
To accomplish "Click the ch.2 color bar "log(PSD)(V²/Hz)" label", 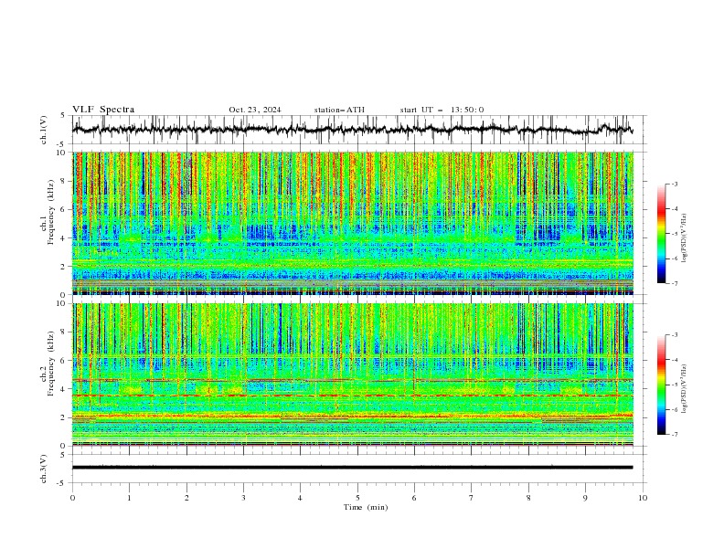I will pos(684,388).
